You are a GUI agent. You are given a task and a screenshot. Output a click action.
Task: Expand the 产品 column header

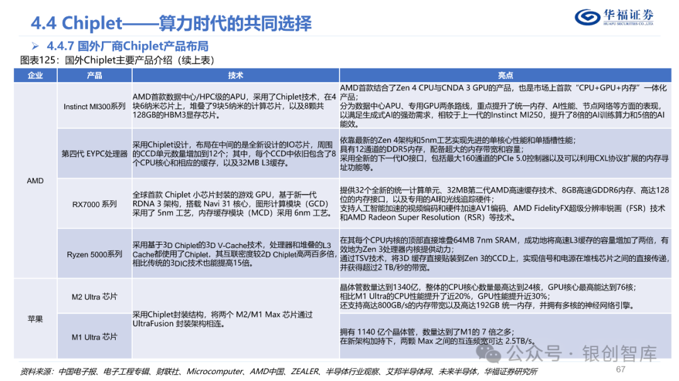point(93,75)
